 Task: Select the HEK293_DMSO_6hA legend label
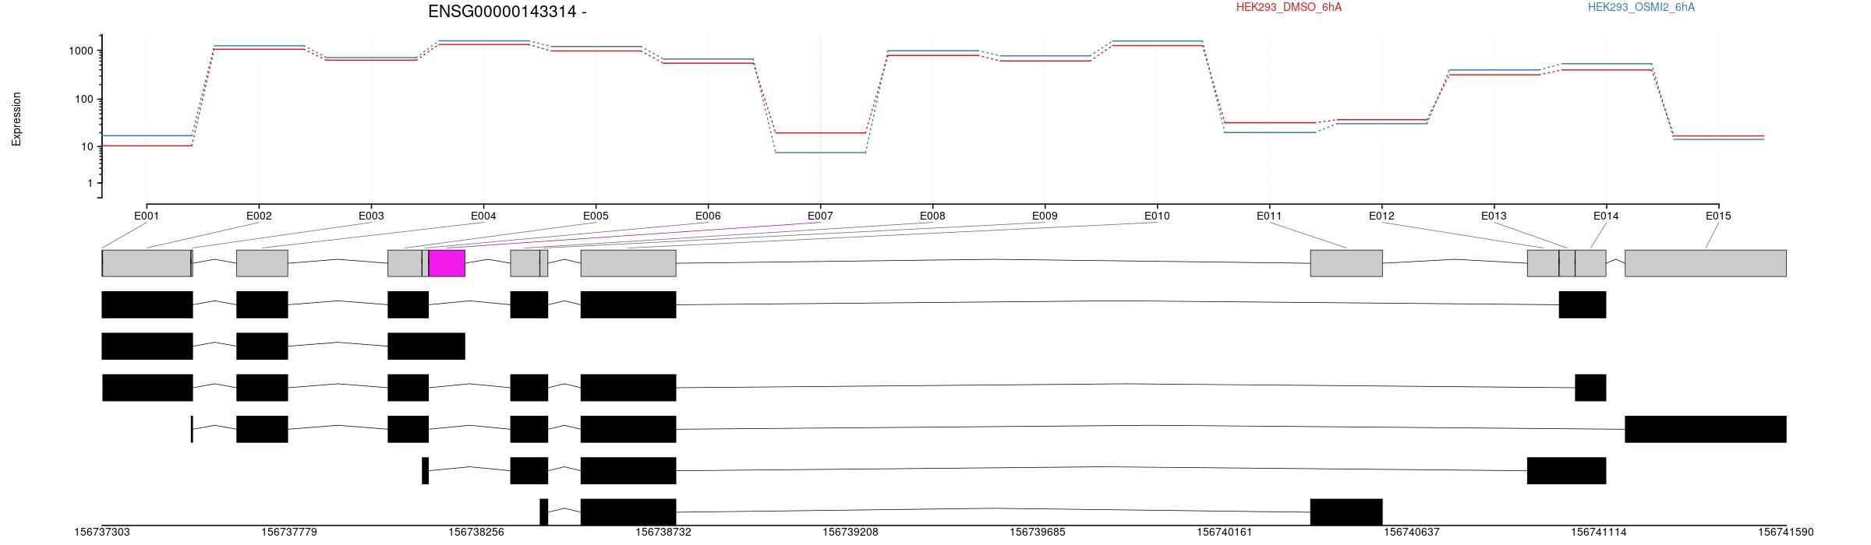[x=1289, y=8]
